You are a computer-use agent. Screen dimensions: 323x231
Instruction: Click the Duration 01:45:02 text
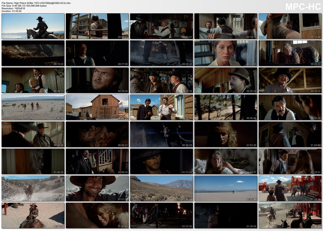pos(12,11)
